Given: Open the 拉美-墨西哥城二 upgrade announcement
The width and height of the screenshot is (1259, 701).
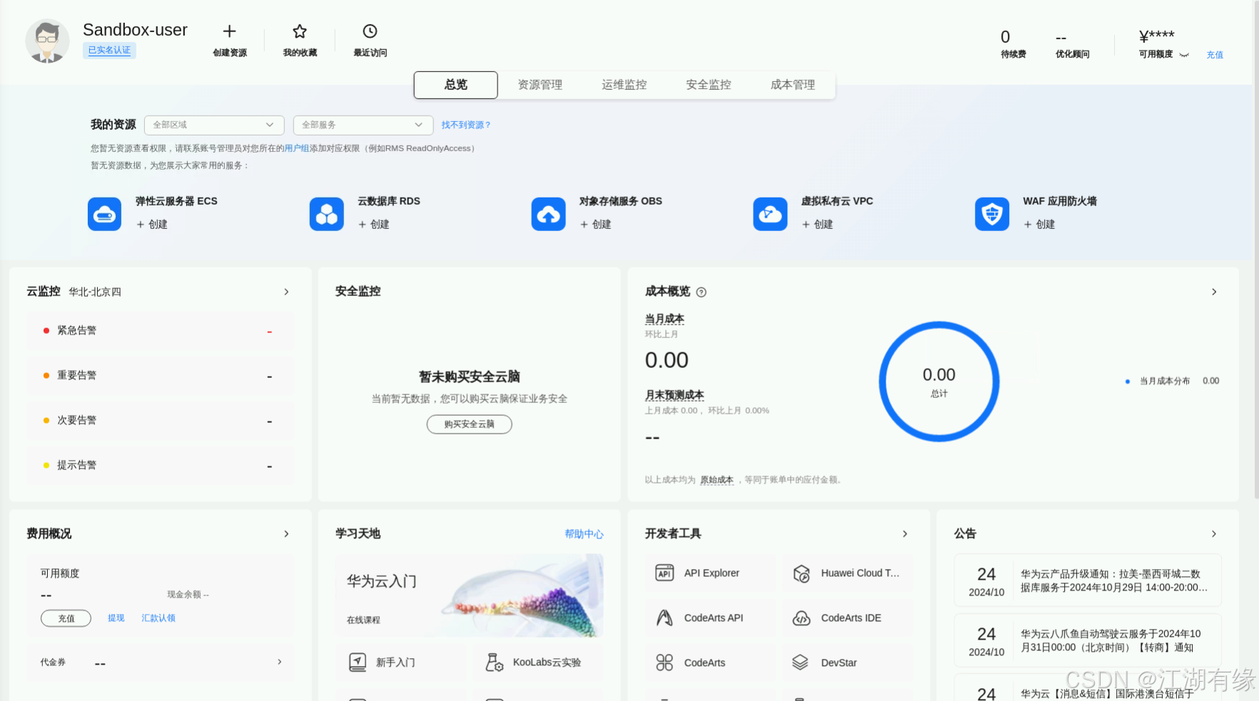Looking at the screenshot, I should tap(1088, 580).
